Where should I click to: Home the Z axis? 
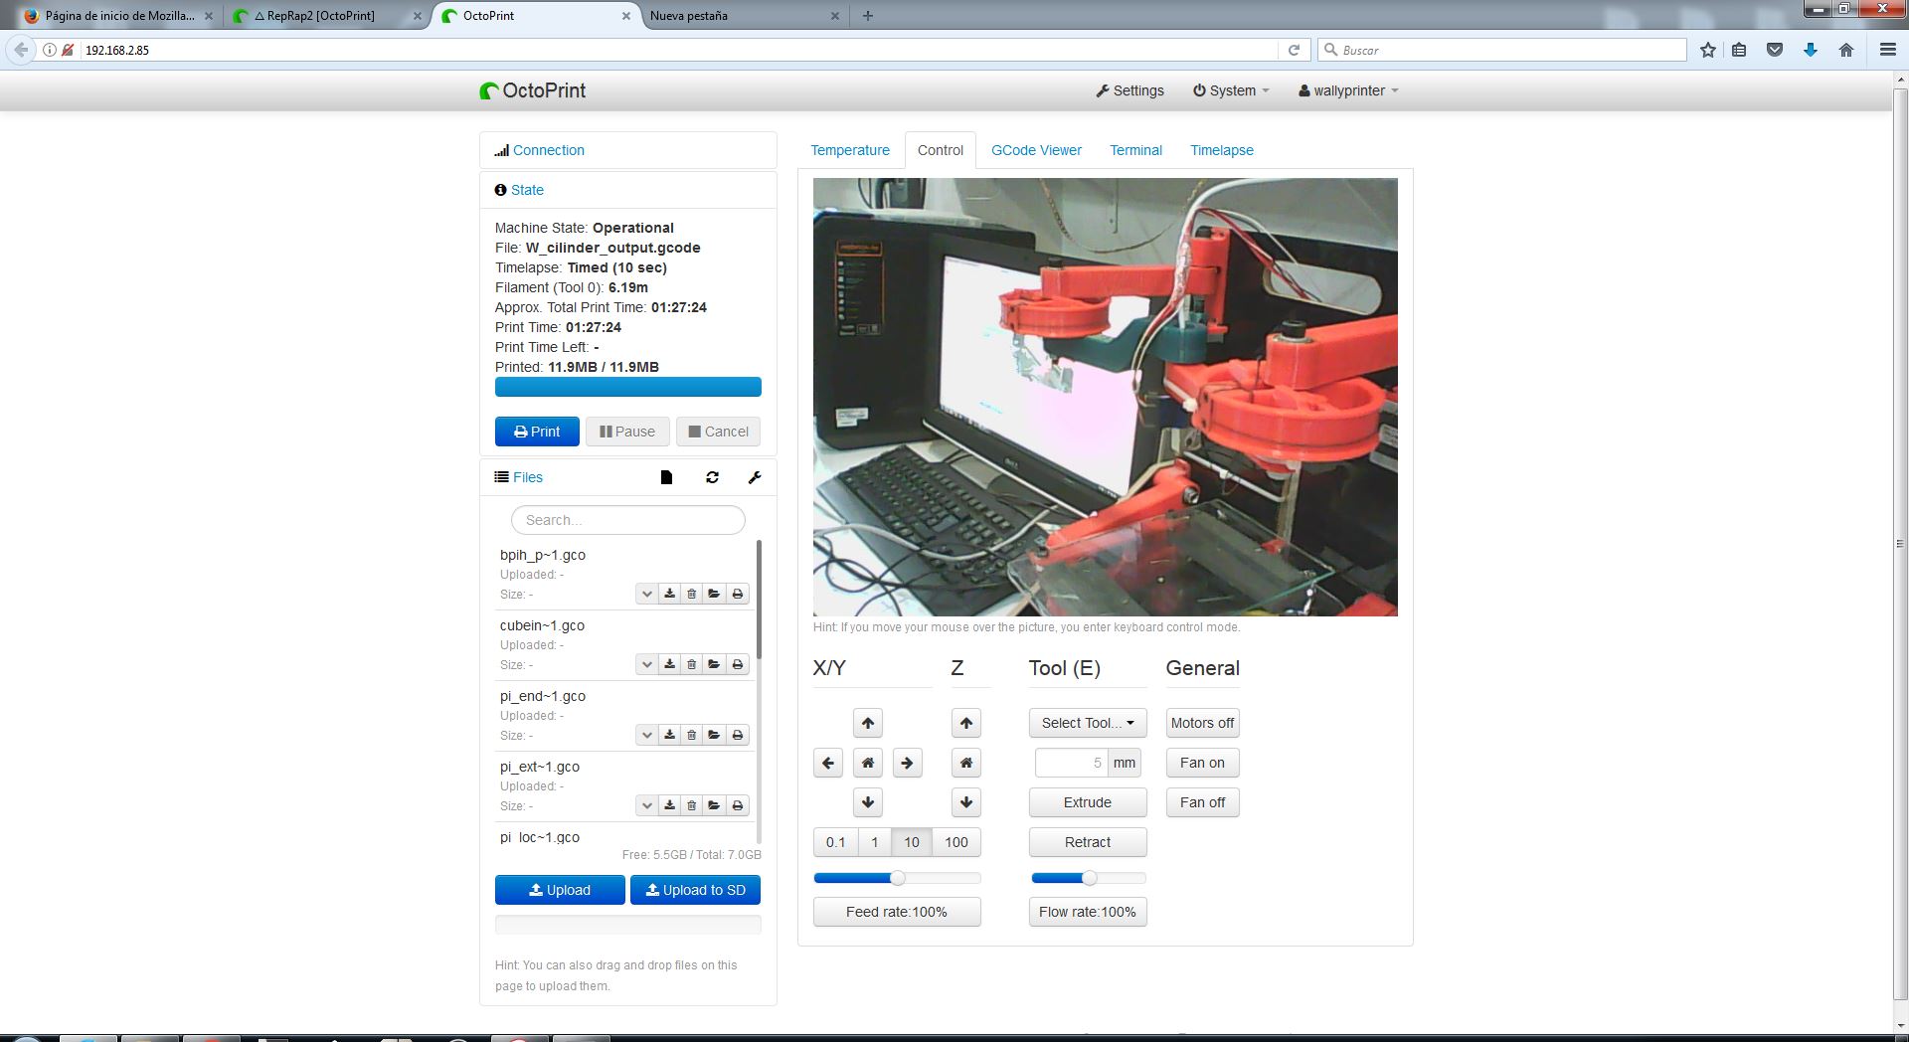[x=966, y=763]
